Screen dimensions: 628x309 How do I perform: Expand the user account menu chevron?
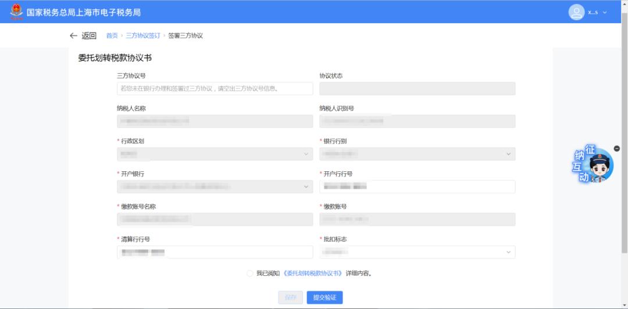[x=605, y=13]
